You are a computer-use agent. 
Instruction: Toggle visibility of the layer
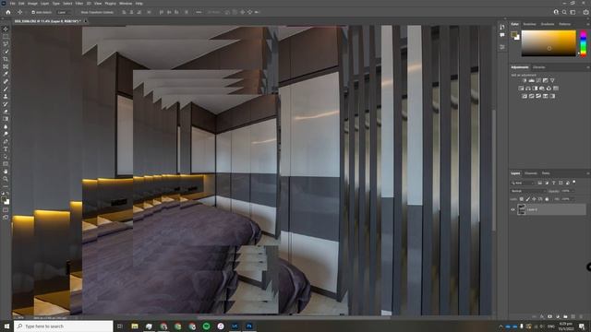point(513,209)
